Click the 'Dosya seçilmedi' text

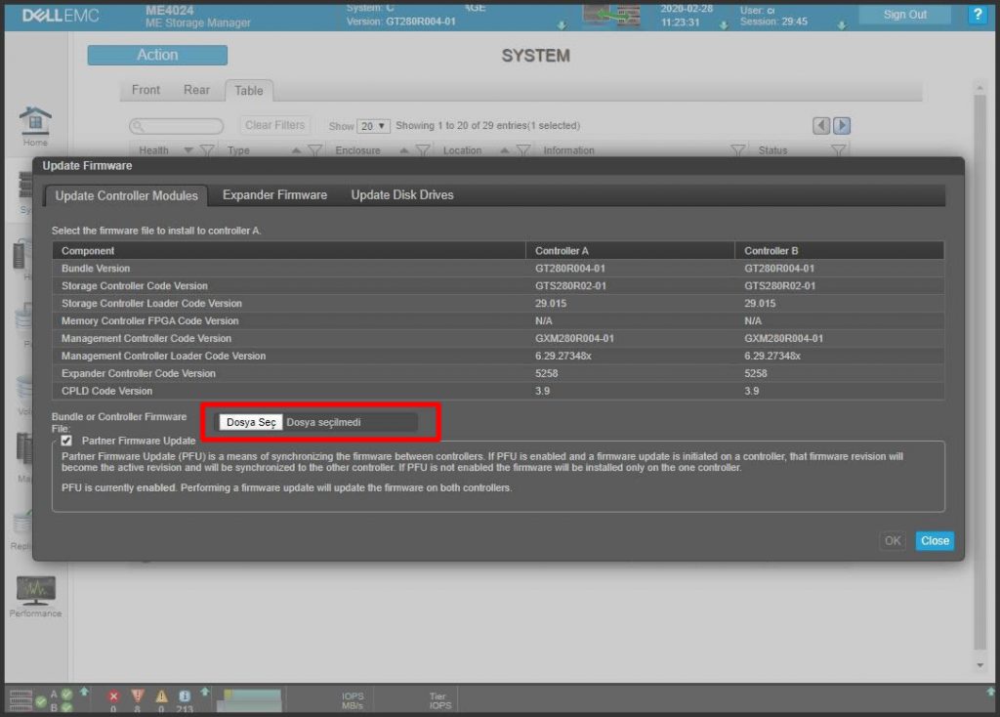click(x=323, y=422)
